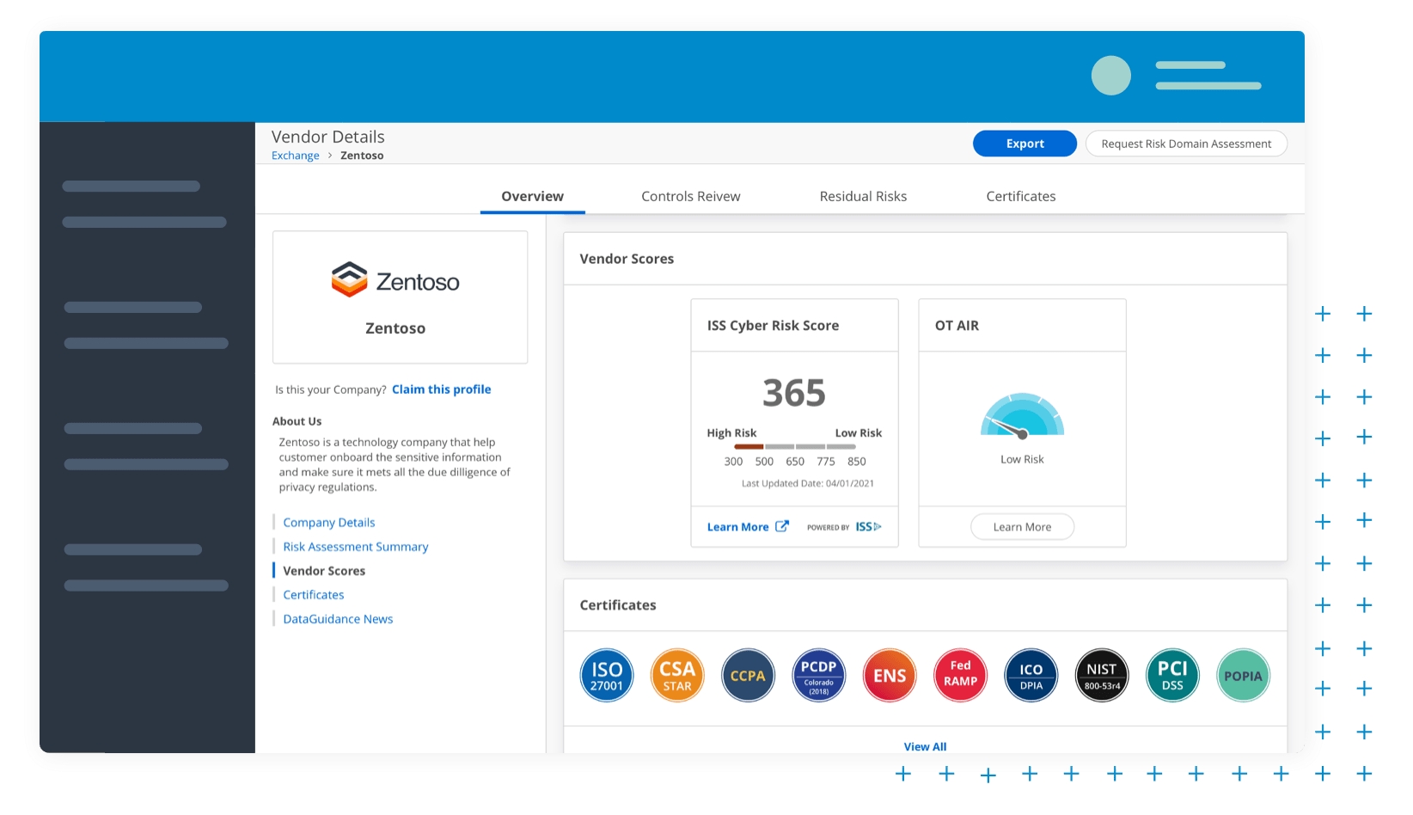
Task: Click the ISS risk score range bar
Action: coord(795,447)
